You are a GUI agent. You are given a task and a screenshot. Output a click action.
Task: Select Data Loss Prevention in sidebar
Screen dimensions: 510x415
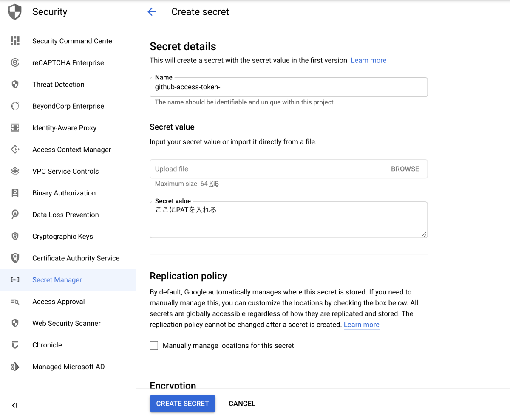click(x=68, y=215)
